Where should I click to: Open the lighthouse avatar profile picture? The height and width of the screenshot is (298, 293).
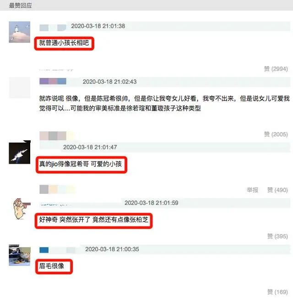(x=20, y=32)
